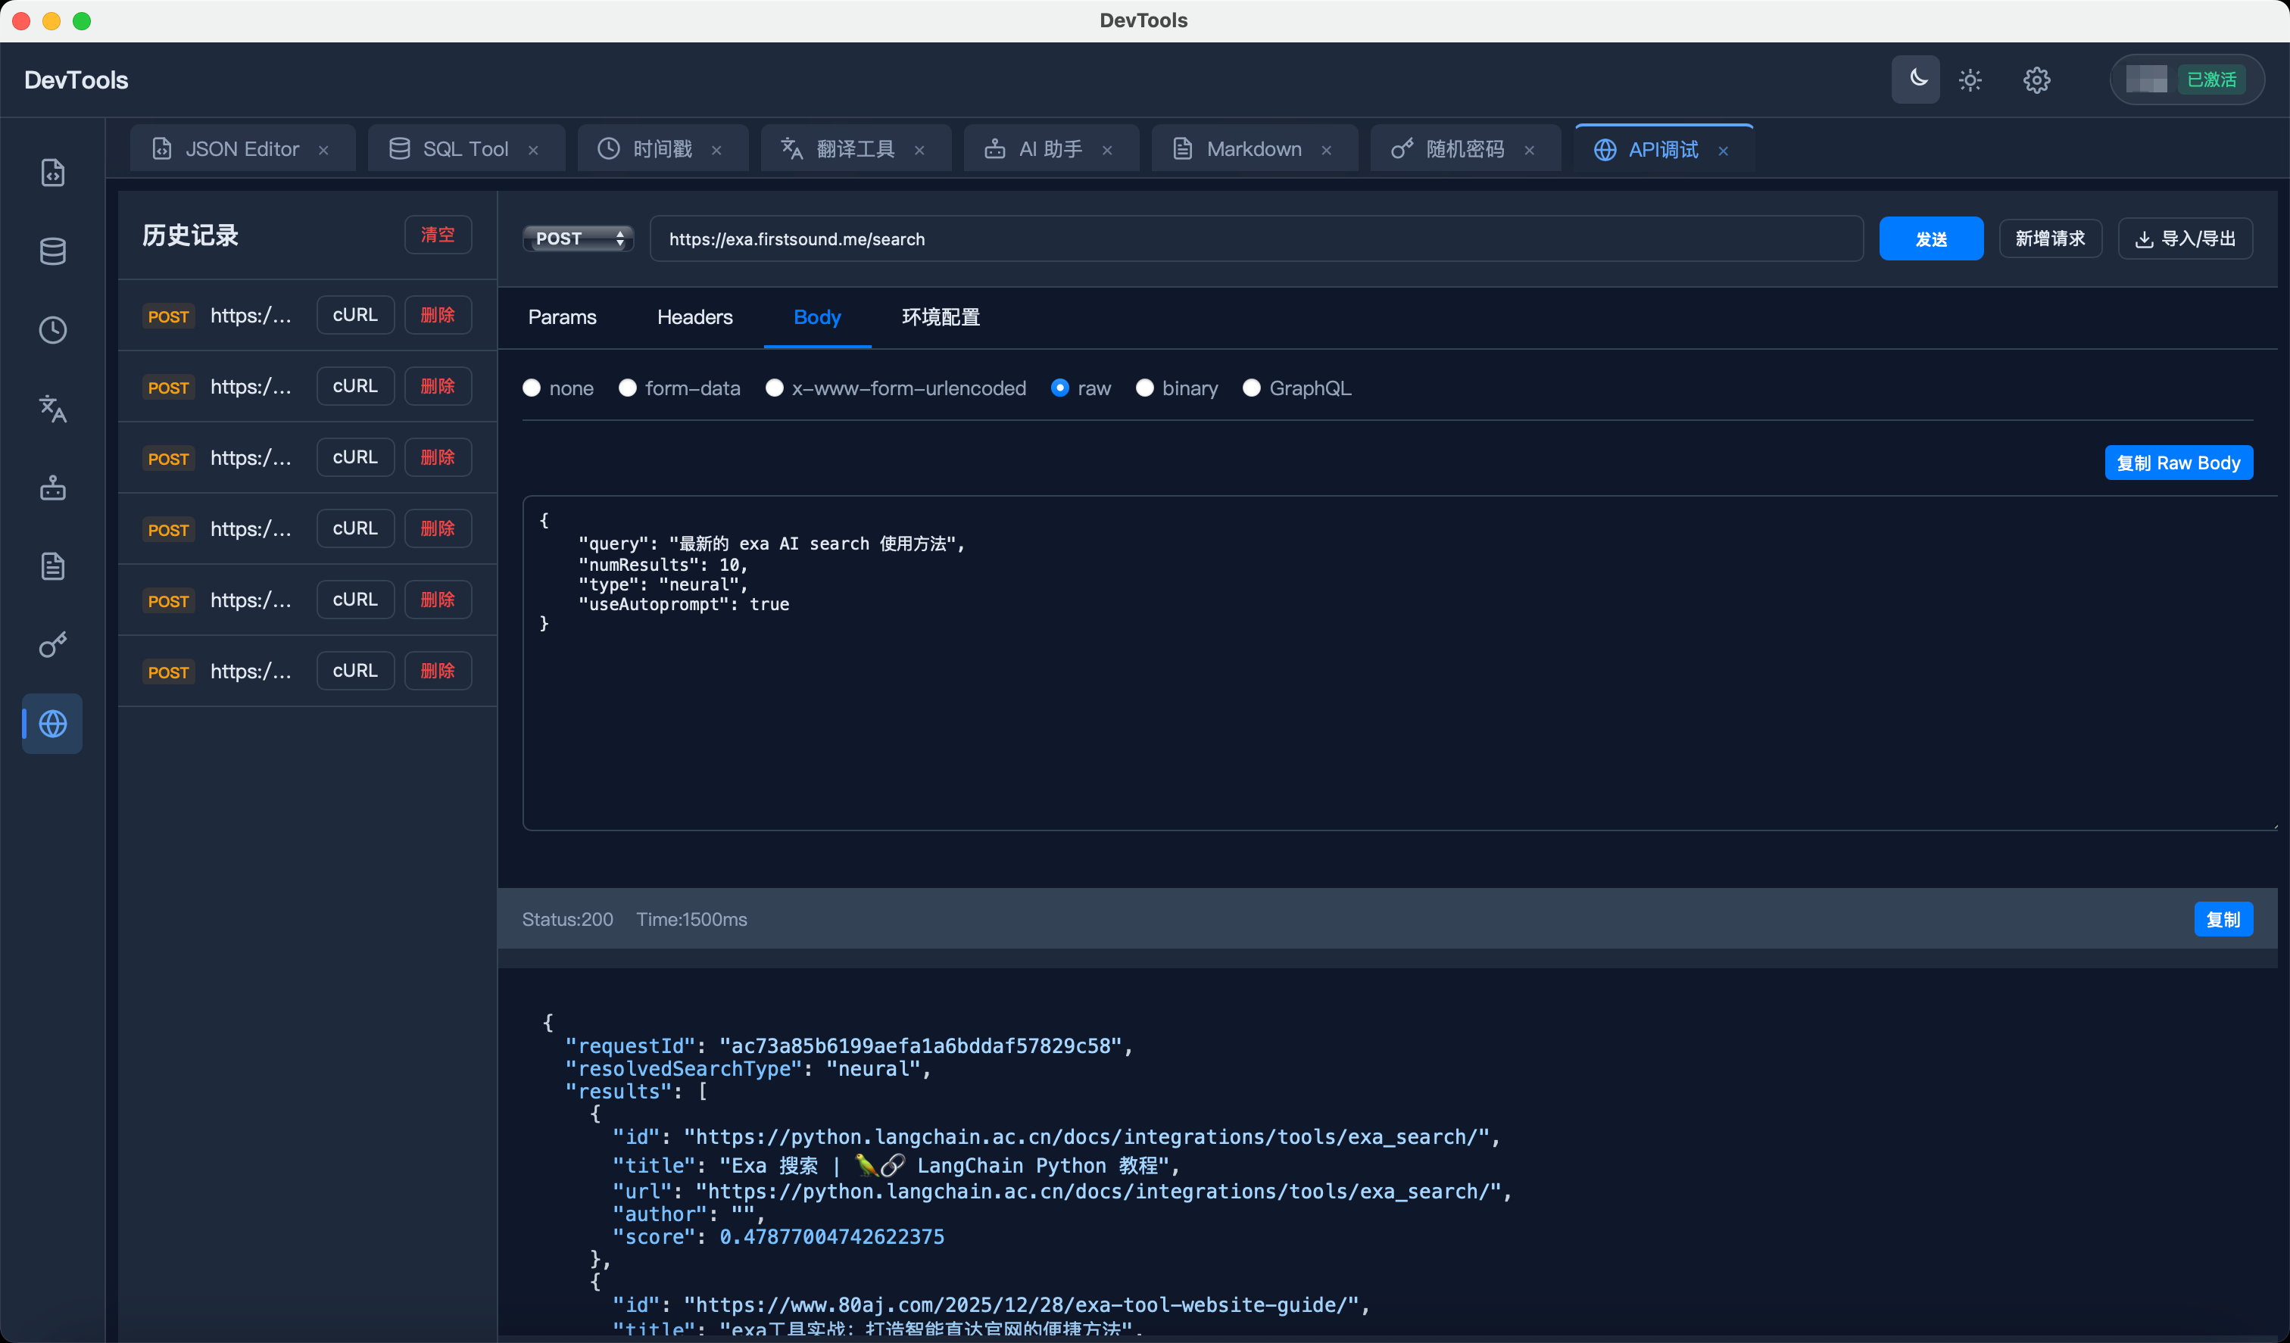Open settings gear icon in header
Viewport: 2290px width, 1343px height.
click(2036, 80)
